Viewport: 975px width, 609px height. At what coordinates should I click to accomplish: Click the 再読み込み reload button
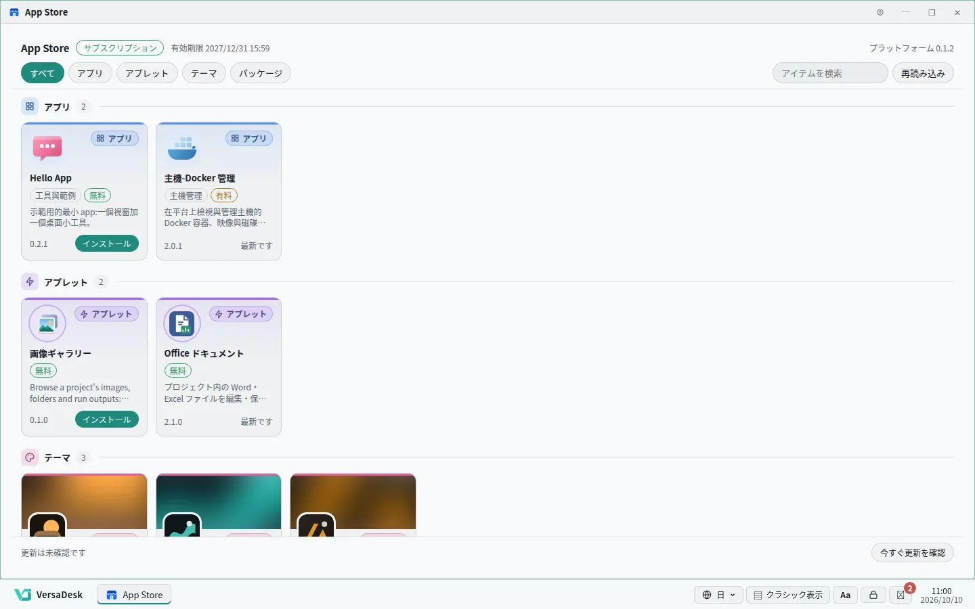point(923,73)
